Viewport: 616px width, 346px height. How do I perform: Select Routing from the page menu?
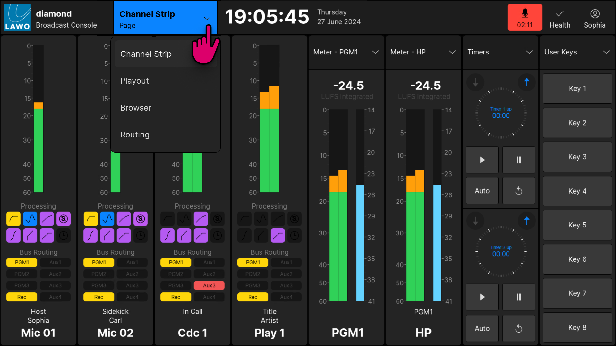(x=135, y=135)
